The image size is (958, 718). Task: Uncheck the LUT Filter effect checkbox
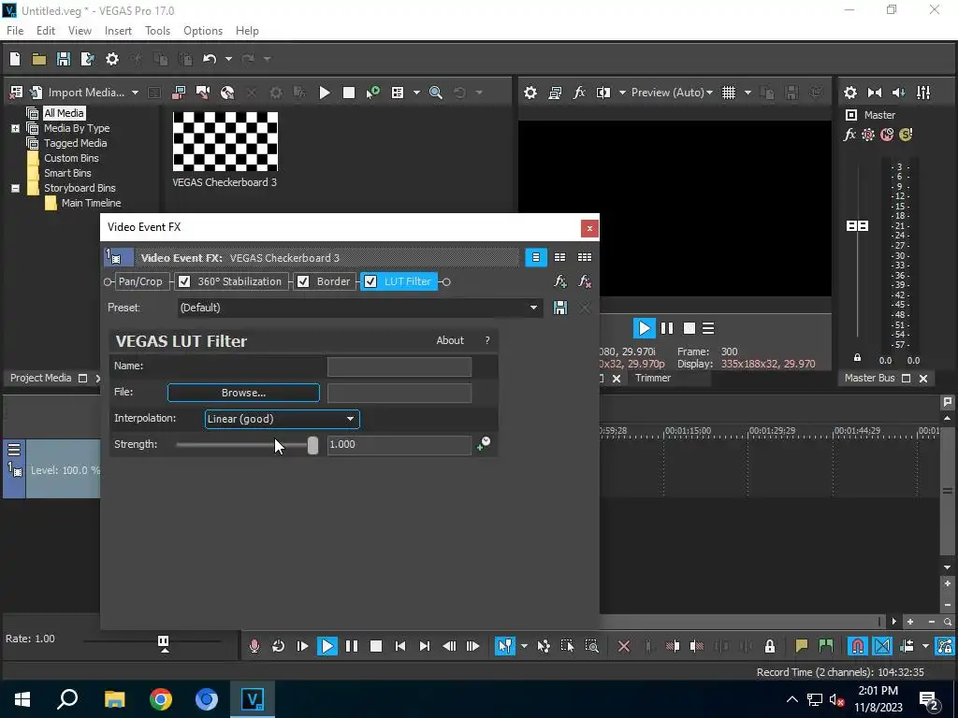[x=370, y=281]
